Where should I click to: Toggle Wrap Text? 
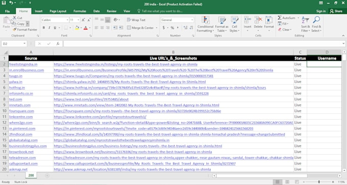(x=136, y=20)
